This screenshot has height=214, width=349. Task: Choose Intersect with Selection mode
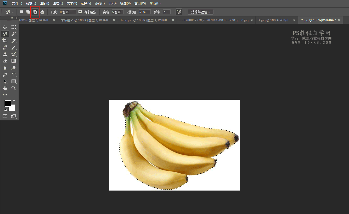pyautogui.click(x=42, y=12)
